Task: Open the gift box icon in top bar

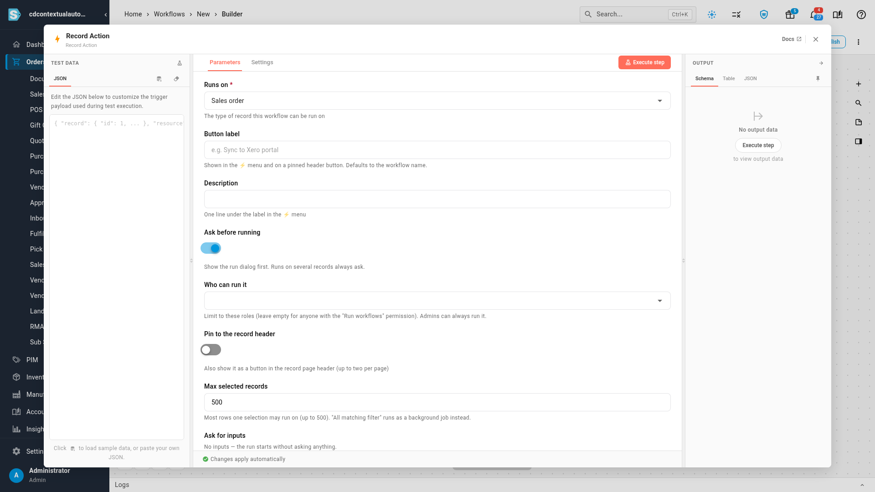Action: click(x=790, y=15)
